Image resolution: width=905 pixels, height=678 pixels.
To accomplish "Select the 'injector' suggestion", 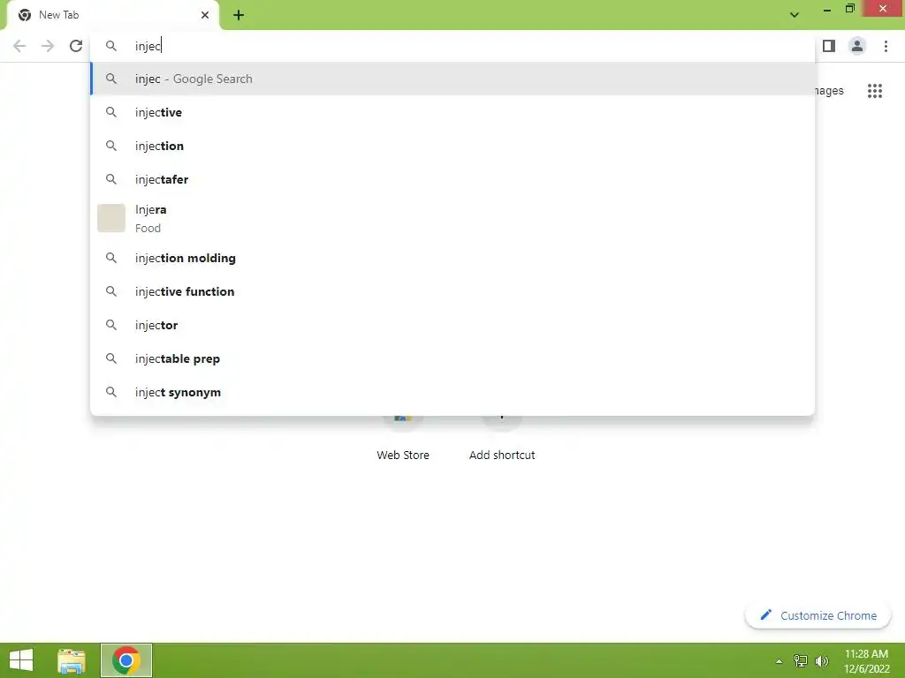I will (x=452, y=325).
